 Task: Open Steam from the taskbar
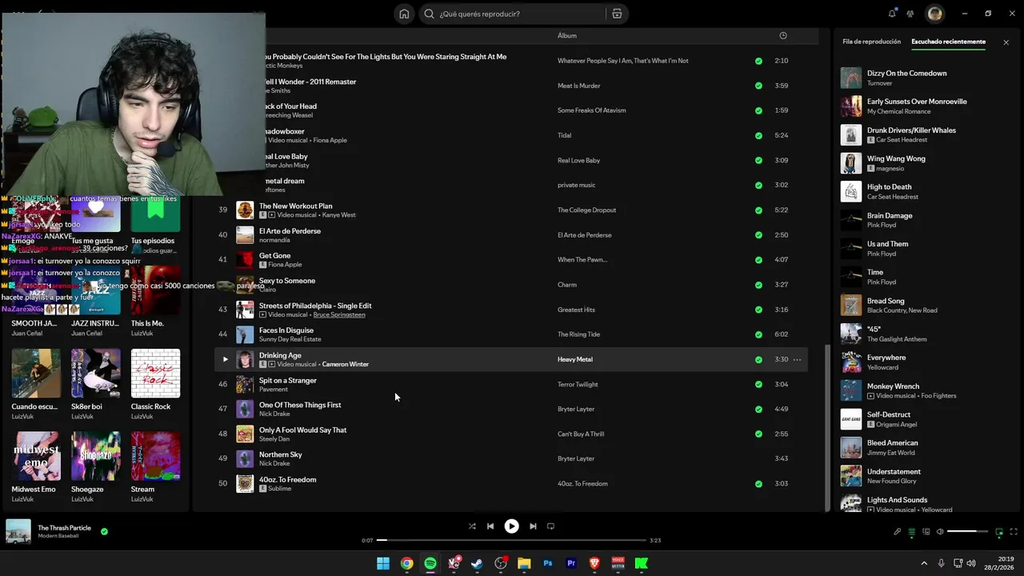click(x=478, y=563)
